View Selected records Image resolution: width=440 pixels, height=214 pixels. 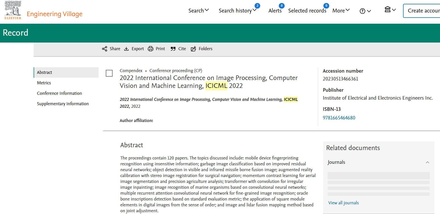click(307, 10)
